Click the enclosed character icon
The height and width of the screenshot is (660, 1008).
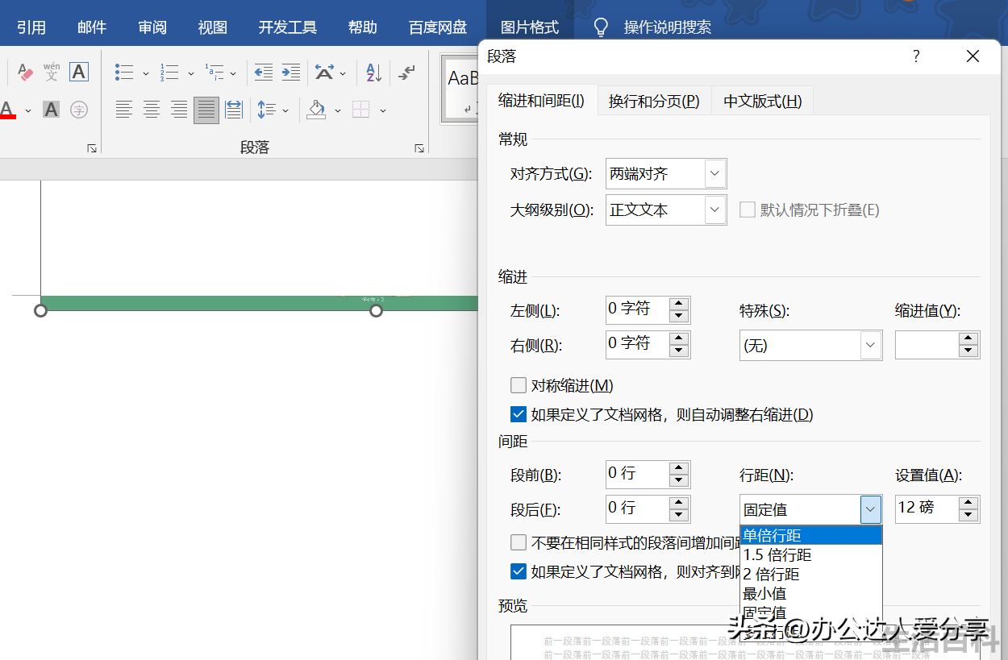[78, 110]
